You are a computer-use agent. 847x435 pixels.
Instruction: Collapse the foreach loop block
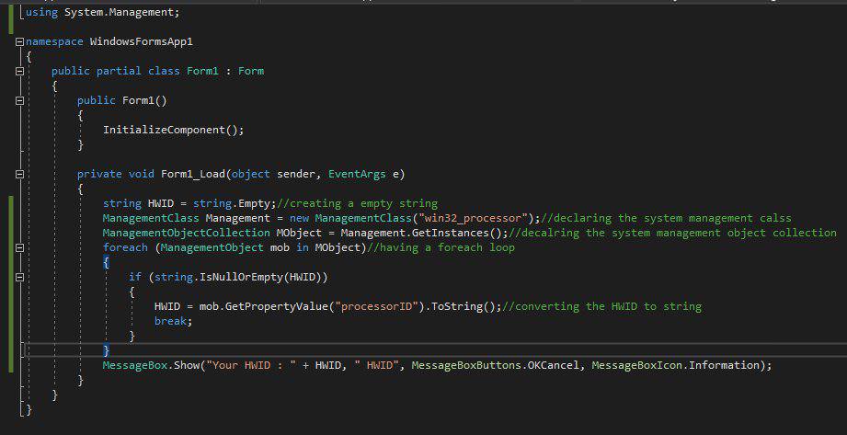tap(19, 247)
